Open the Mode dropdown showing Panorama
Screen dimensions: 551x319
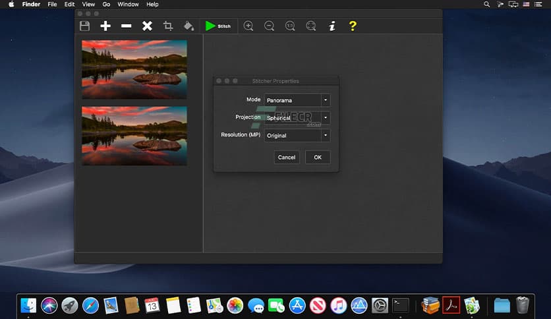point(297,100)
